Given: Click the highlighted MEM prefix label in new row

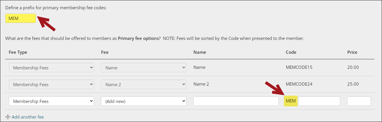Looking at the screenshot, I should coord(291,101).
